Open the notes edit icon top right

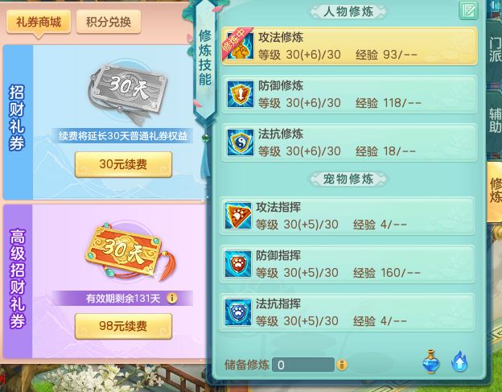[468, 10]
